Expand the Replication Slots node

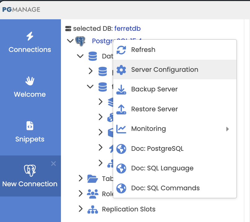coord(81,209)
